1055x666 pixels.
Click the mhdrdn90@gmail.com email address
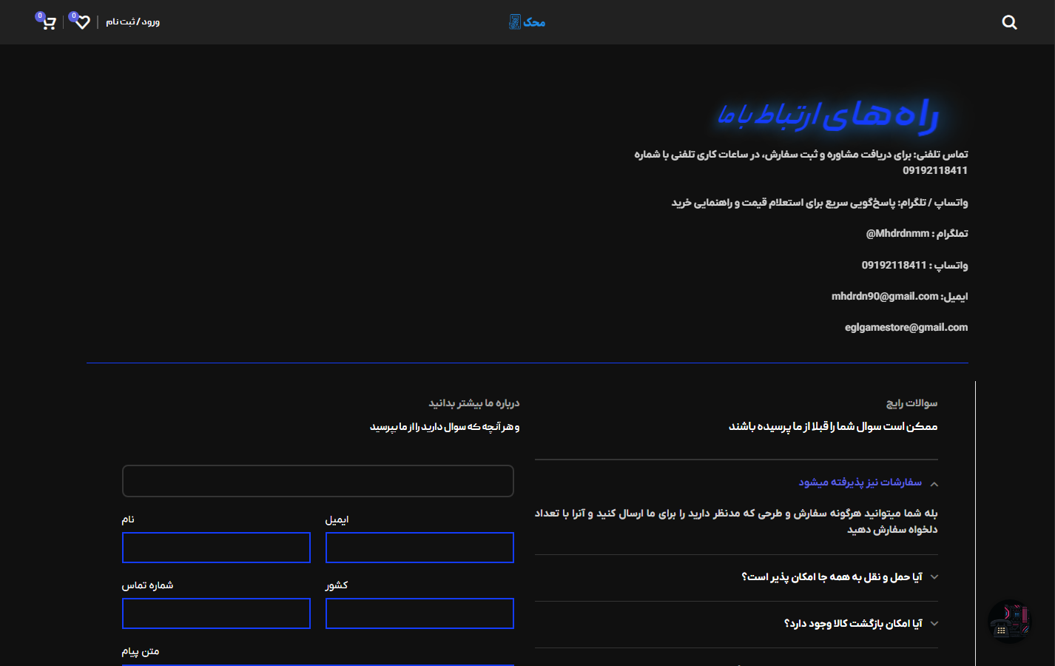884,297
